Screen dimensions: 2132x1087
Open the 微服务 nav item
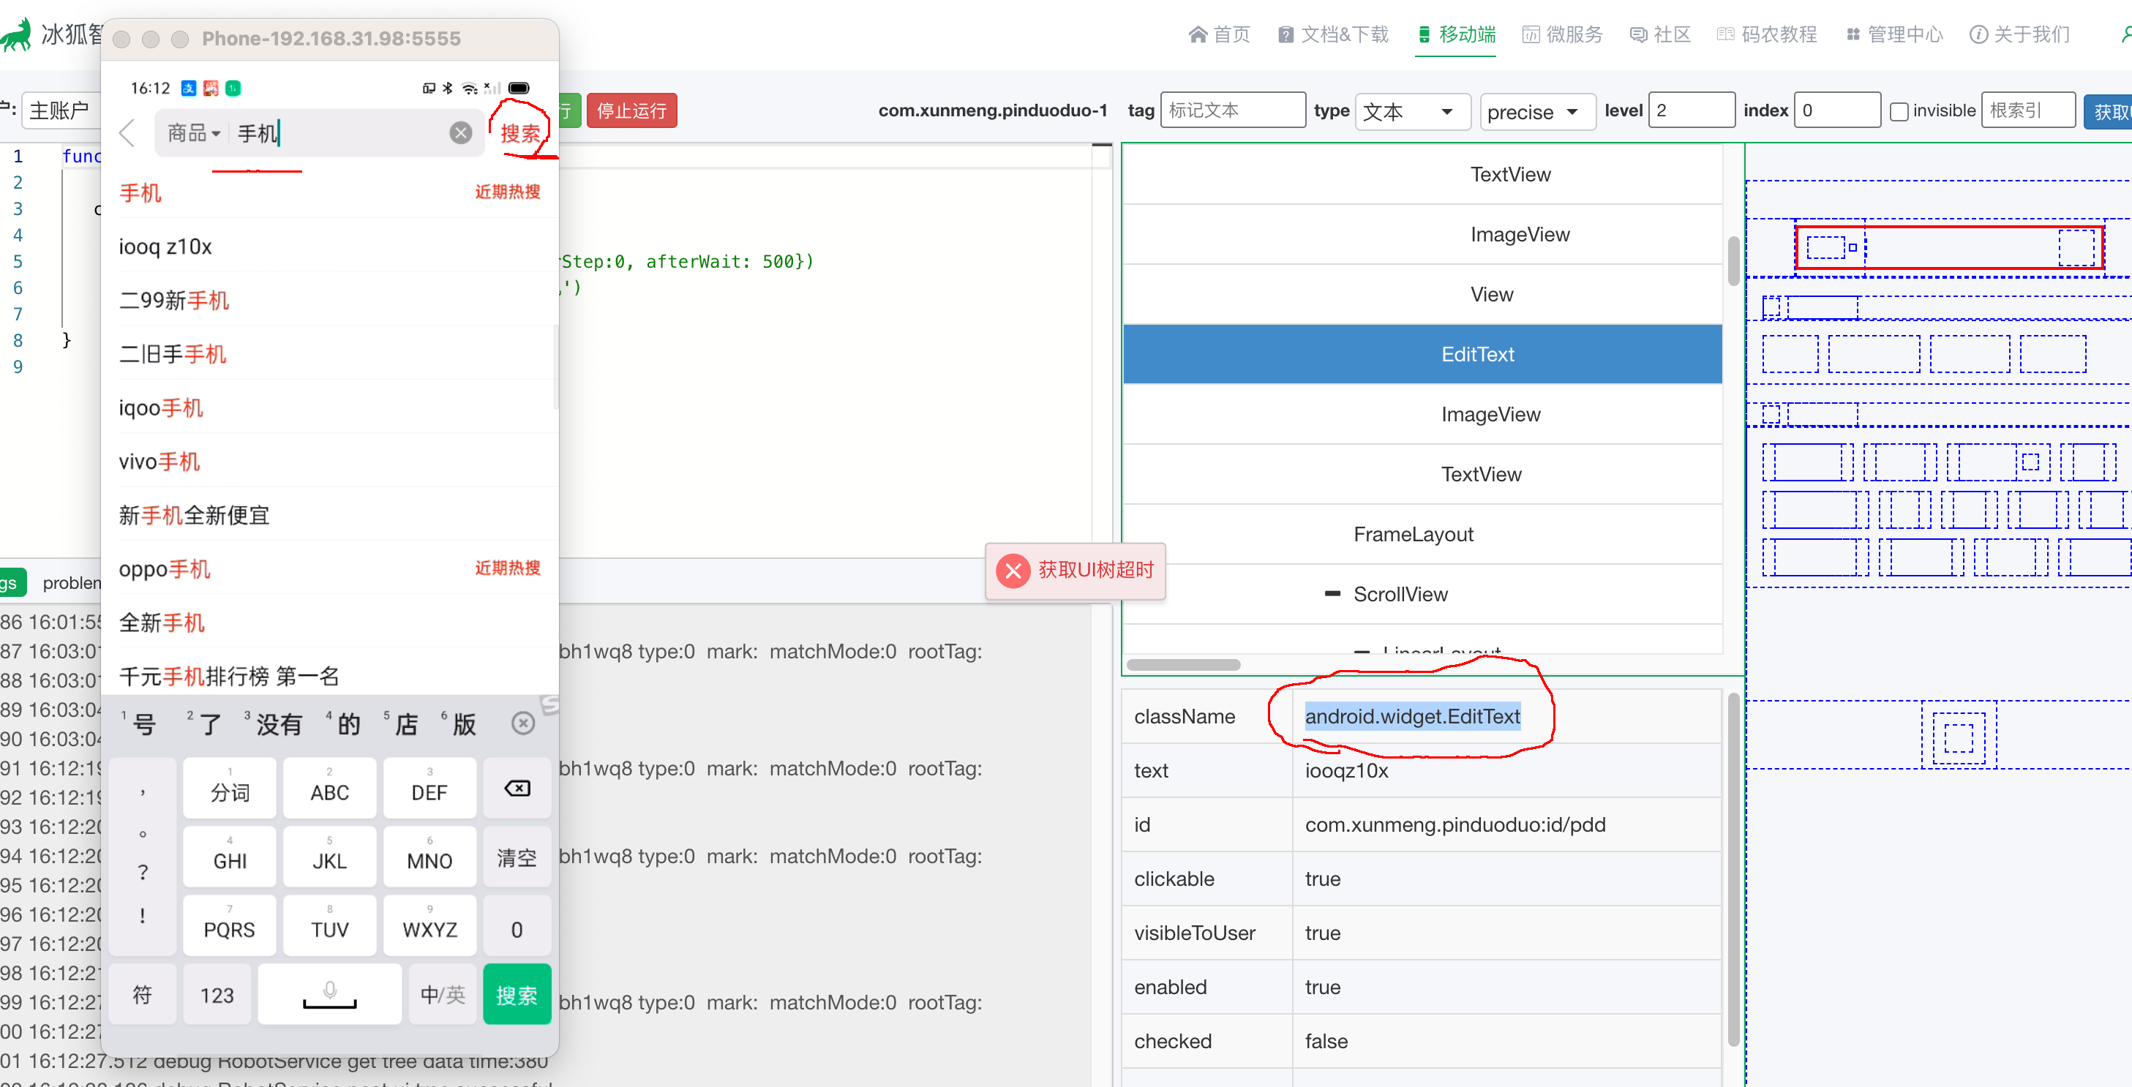tap(1563, 34)
